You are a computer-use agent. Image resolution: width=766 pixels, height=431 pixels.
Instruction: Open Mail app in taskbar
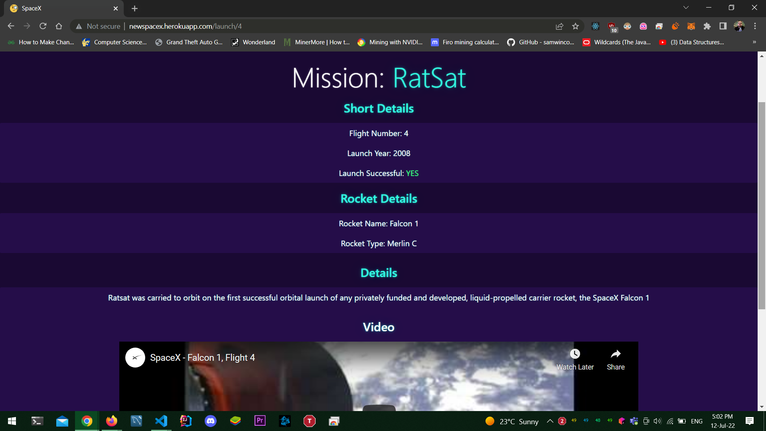click(62, 421)
